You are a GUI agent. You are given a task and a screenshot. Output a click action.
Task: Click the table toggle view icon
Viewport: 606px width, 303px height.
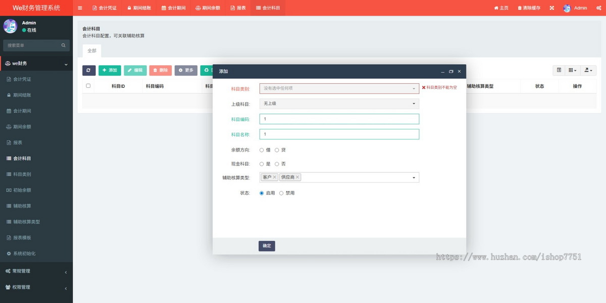[x=559, y=70]
